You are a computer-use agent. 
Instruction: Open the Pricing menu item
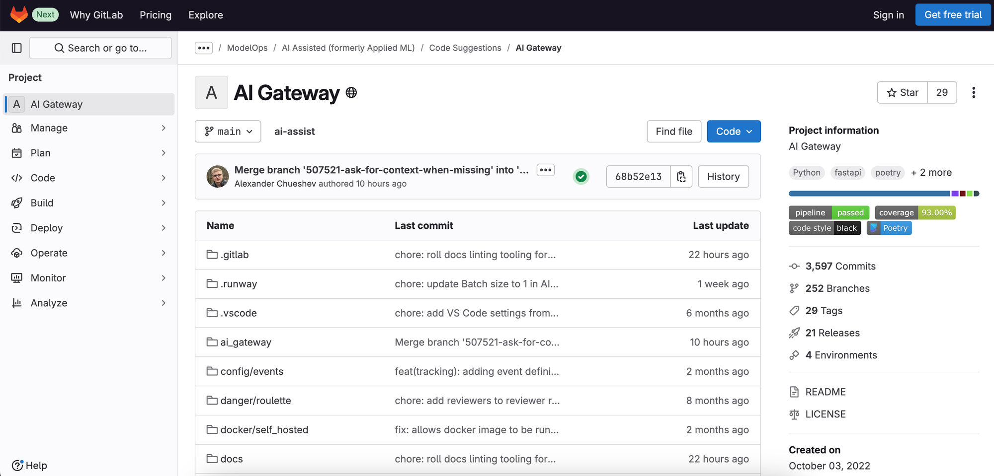[156, 15]
